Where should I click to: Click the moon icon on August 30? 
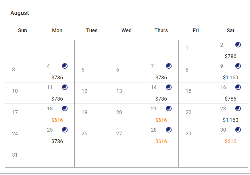point(238,130)
